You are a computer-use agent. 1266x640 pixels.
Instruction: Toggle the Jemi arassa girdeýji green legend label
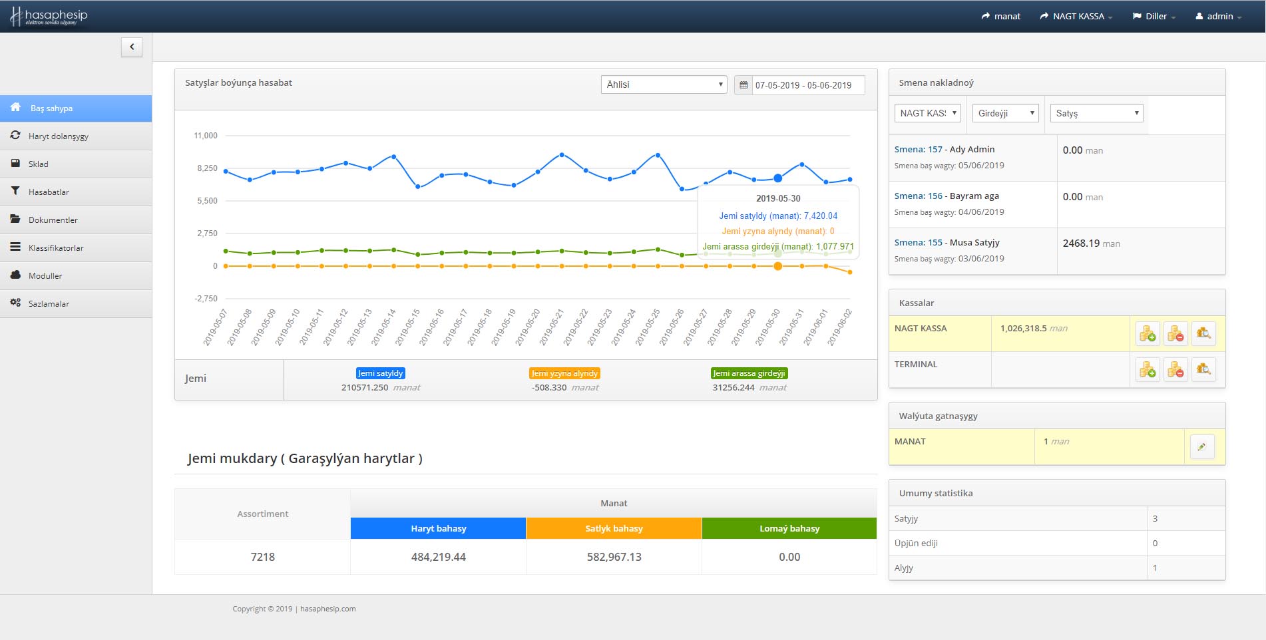coord(749,373)
